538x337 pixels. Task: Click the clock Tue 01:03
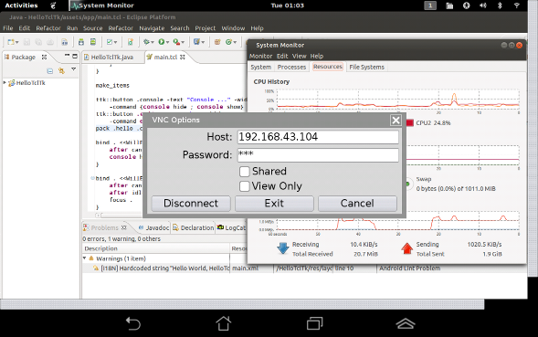pos(288,5)
